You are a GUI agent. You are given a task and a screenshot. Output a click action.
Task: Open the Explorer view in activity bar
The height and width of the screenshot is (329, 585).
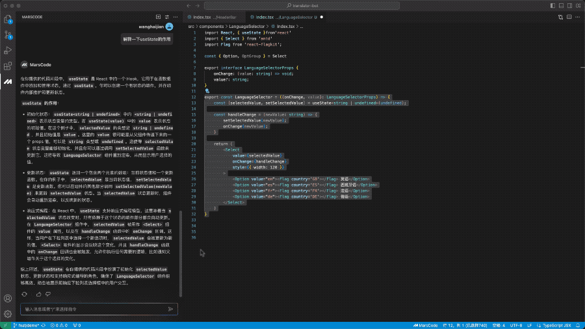(x=8, y=18)
